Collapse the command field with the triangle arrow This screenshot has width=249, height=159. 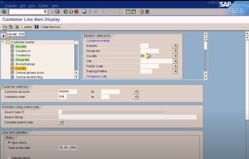click(x=52, y=12)
